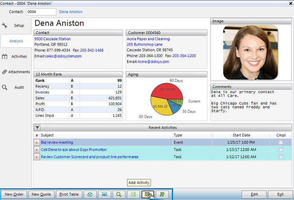This screenshot has height=200, width=294.
Task: Open the 9500 Cascade Station address link
Action: (x=53, y=39)
